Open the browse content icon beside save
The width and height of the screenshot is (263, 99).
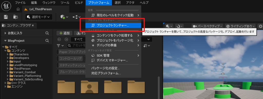click(x=16, y=17)
